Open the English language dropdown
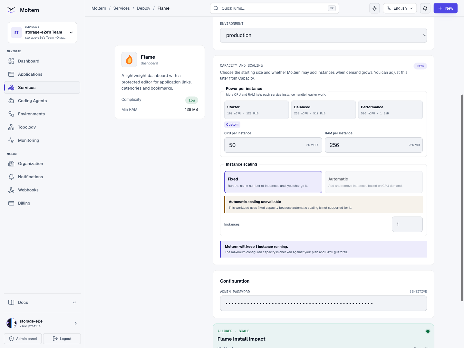464x348 pixels. pos(400,8)
